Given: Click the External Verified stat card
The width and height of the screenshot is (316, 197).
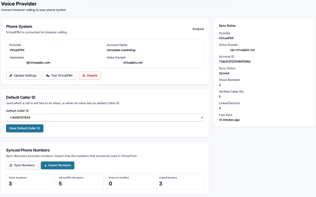Looking at the screenshot, I should click(x=130, y=182).
